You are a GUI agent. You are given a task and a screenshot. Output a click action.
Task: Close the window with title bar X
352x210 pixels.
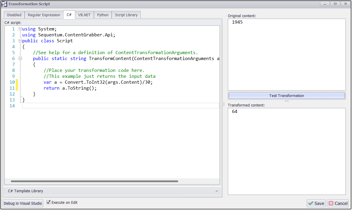point(345,4)
